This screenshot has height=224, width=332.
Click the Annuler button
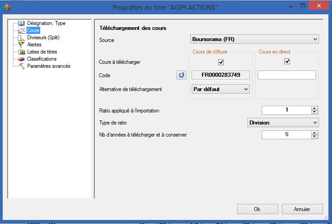[x=302, y=209]
